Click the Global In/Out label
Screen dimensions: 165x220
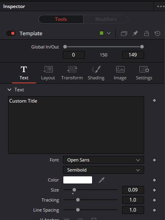45,47
